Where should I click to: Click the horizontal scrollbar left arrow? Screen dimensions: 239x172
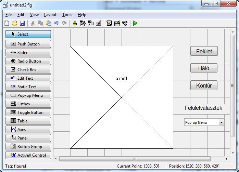coord(56,159)
